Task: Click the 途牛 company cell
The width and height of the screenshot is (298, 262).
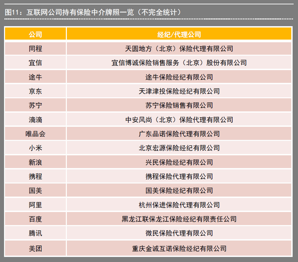Action: [x=35, y=77]
